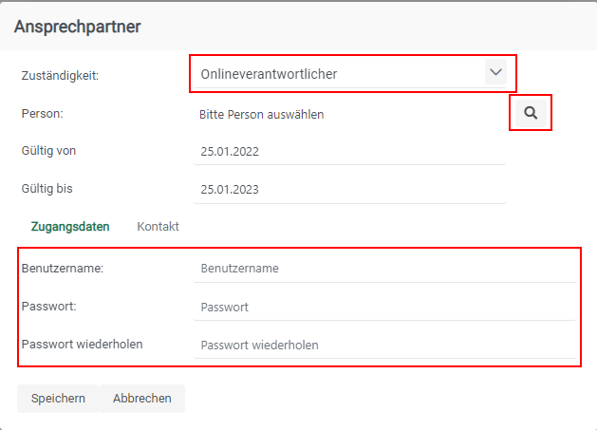Focus the Passwort wiederholen input field
The width and height of the screenshot is (597, 430).
(x=383, y=345)
